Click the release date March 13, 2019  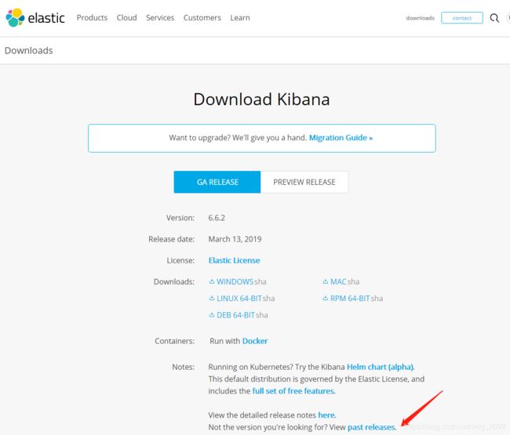(x=235, y=239)
